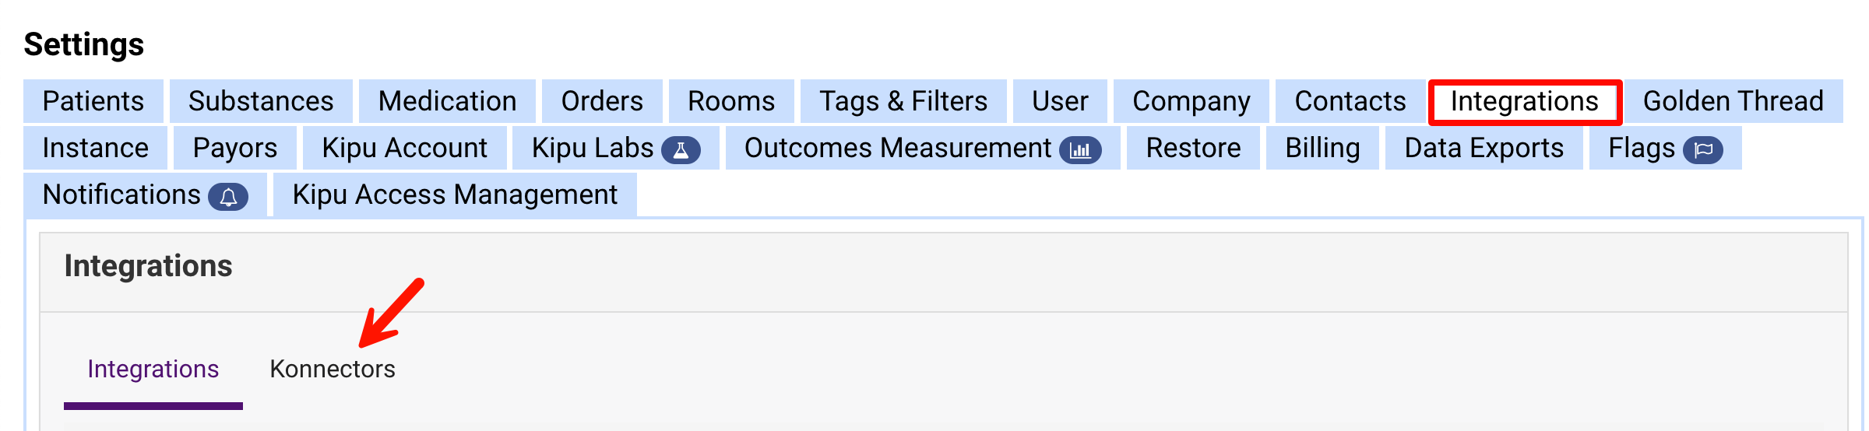This screenshot has width=1869, height=431.
Task: Select the Kipu Access Management tab
Action: tap(455, 194)
